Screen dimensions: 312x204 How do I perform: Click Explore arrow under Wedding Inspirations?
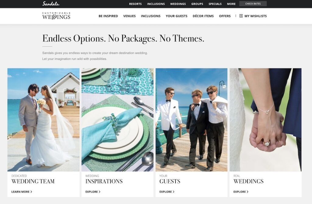[x=100, y=192]
